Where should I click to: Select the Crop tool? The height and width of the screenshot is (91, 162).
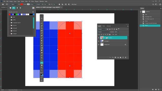pos(42,28)
